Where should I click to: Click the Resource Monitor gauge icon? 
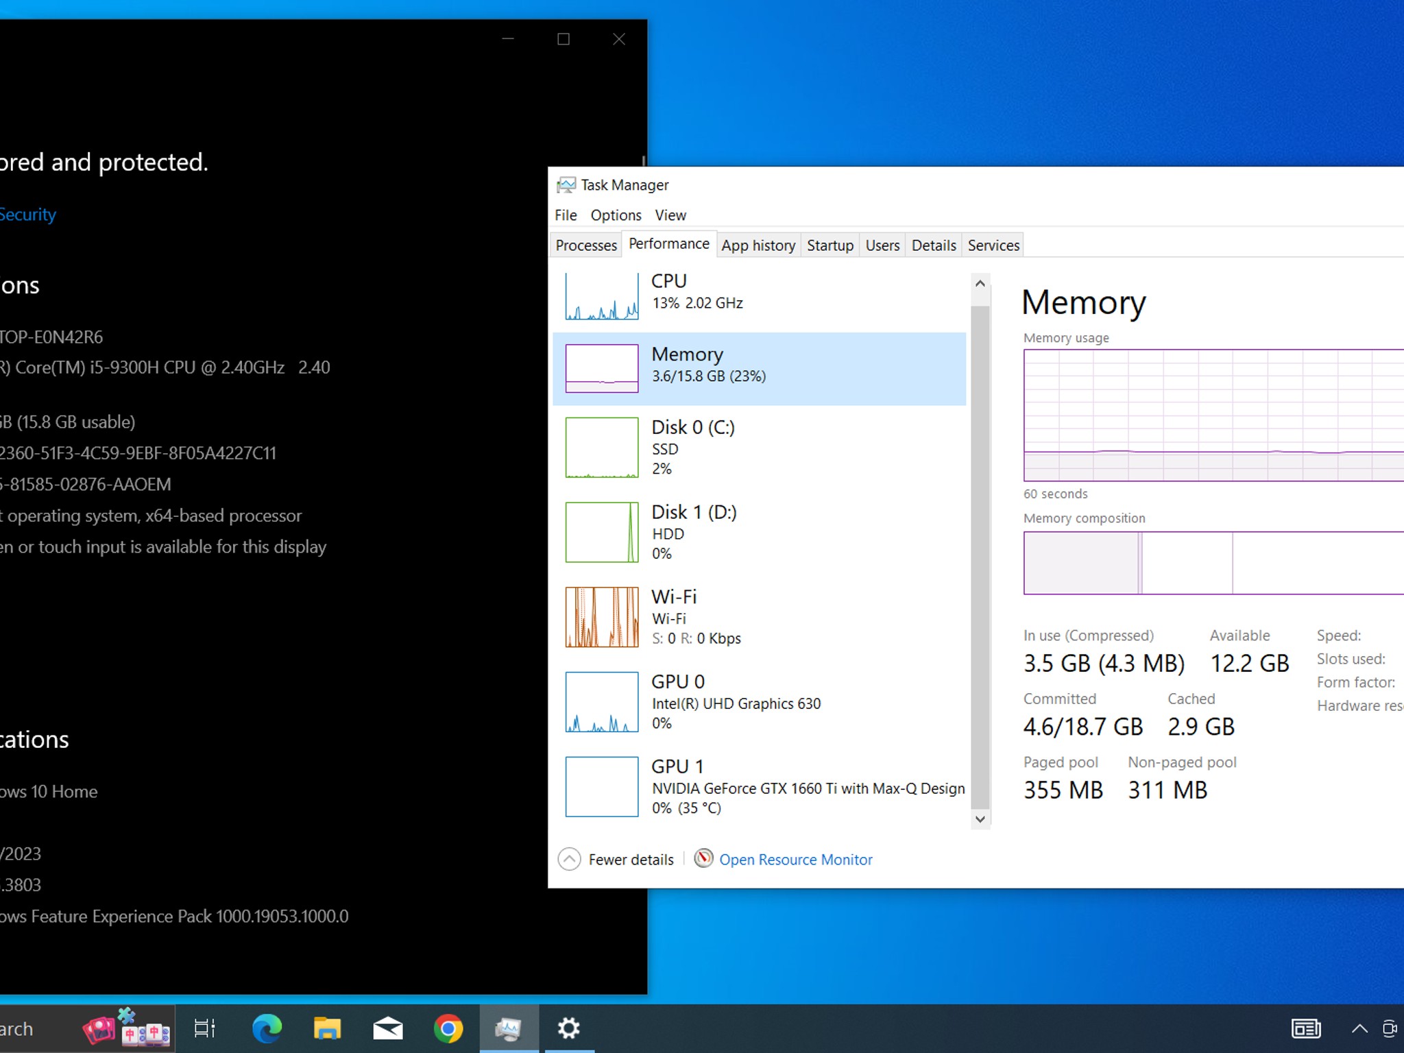703,858
